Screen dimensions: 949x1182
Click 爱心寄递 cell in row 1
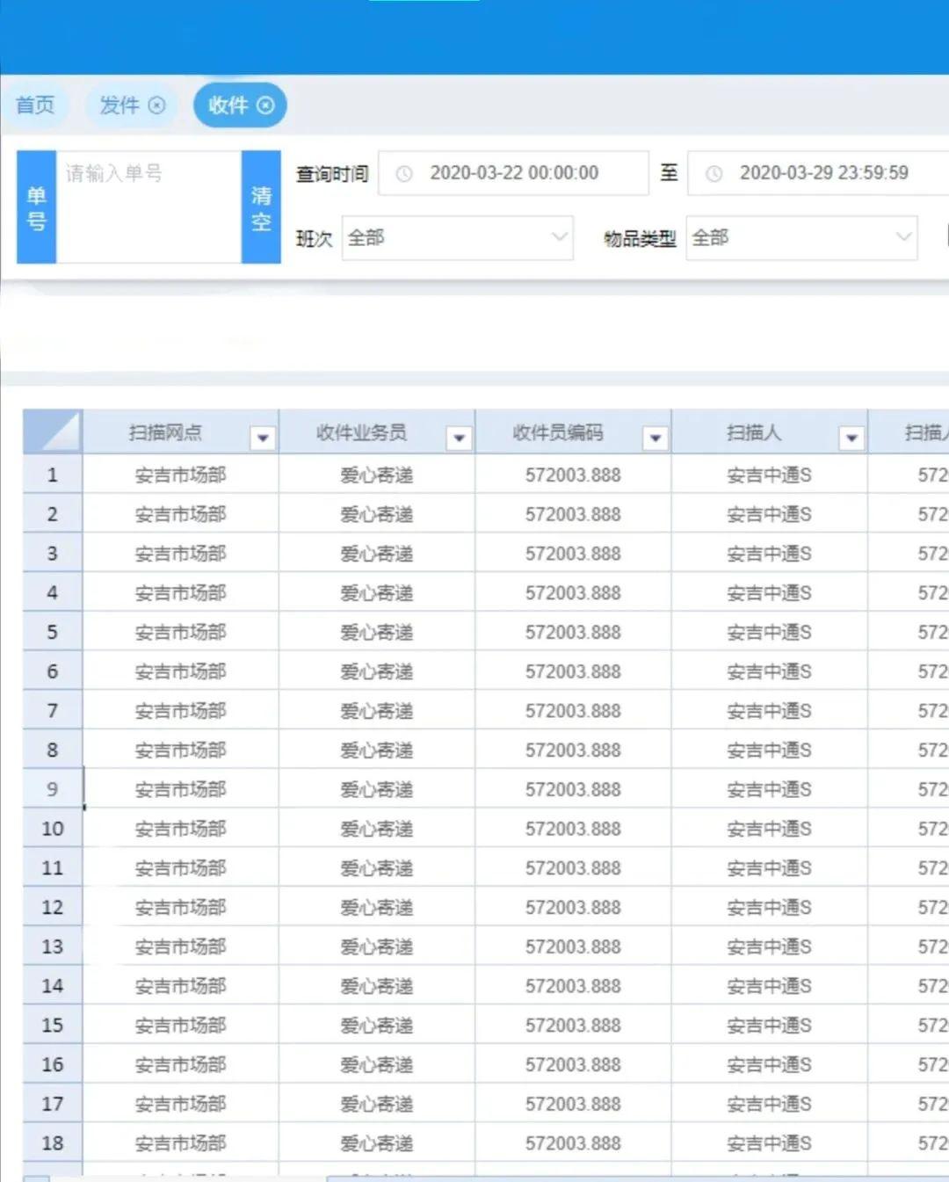pyautogui.click(x=377, y=475)
